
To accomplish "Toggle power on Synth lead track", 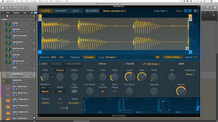I will point(14,57).
